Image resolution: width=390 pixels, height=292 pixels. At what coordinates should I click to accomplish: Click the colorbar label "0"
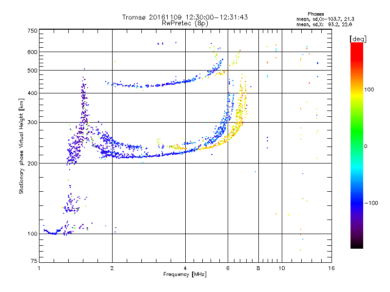(x=365, y=146)
